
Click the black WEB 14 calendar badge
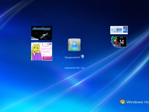click(122, 41)
